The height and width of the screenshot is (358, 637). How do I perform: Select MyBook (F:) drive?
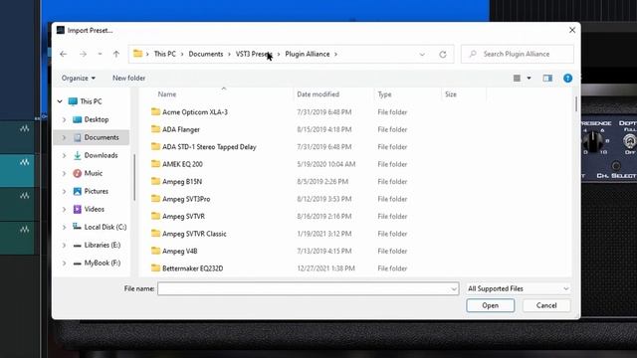point(102,263)
